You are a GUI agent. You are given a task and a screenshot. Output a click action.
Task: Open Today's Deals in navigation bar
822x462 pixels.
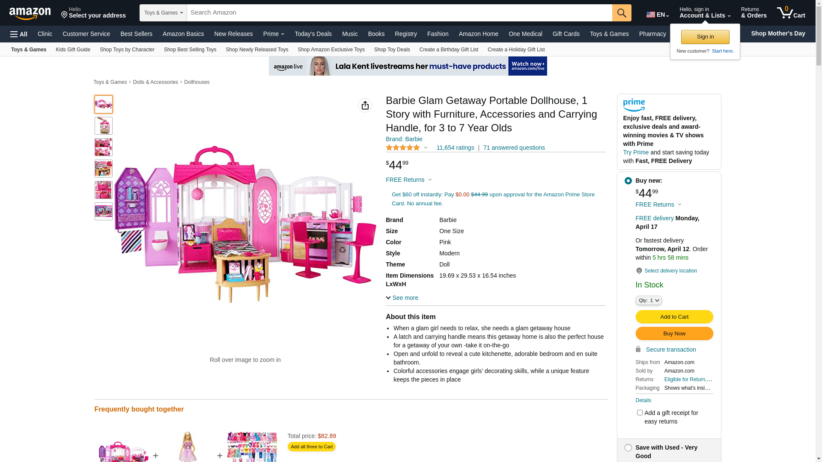point(313,34)
